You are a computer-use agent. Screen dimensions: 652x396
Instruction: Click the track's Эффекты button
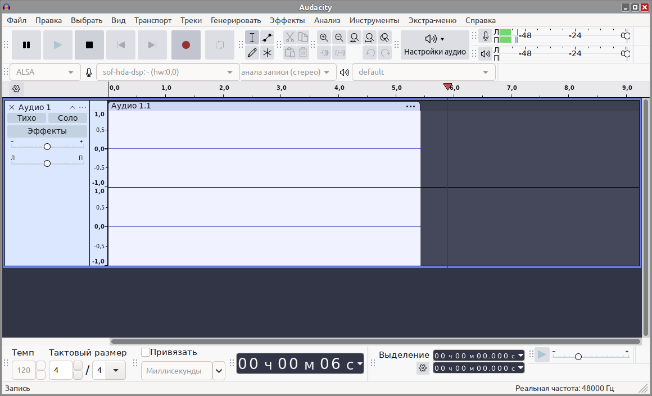click(x=47, y=131)
